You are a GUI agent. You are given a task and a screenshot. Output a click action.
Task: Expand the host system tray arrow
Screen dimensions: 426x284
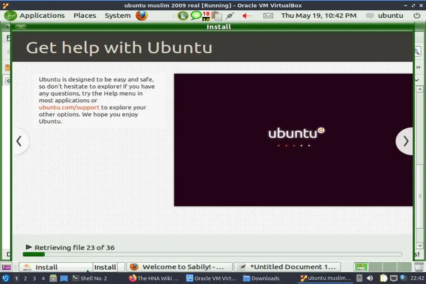[x=359, y=278]
